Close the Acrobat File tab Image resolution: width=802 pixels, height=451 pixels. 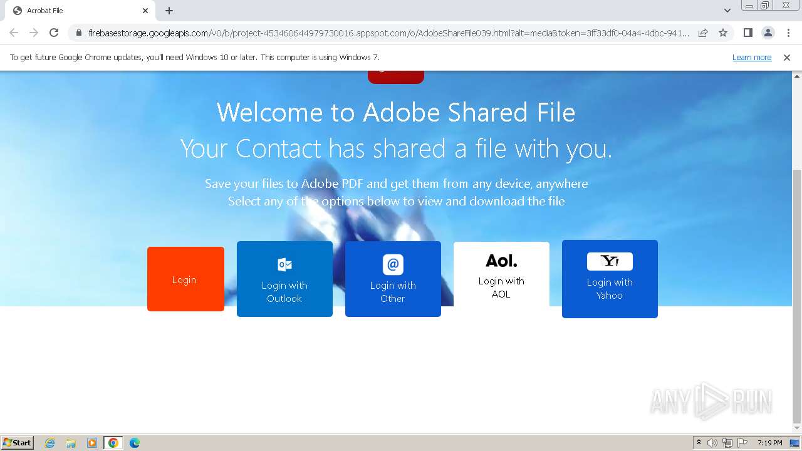pyautogui.click(x=145, y=11)
